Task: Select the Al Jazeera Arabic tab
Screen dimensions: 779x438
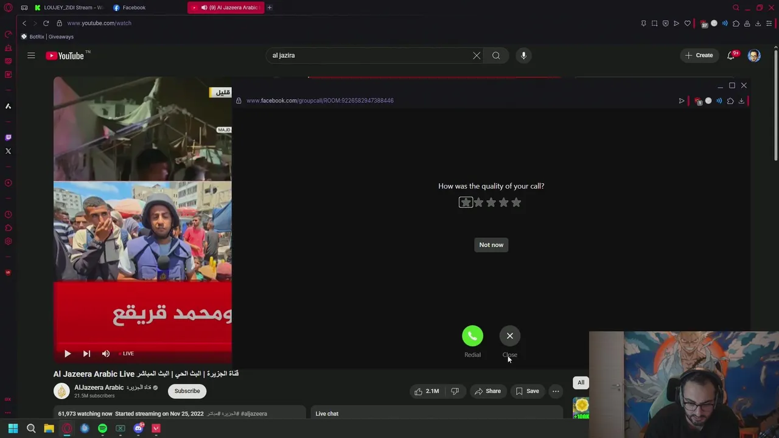Action: pyautogui.click(x=225, y=7)
